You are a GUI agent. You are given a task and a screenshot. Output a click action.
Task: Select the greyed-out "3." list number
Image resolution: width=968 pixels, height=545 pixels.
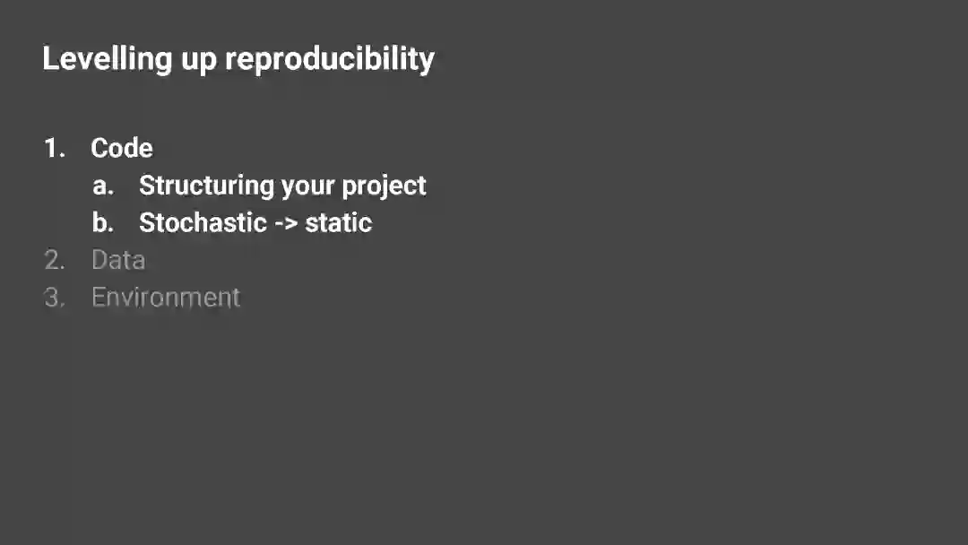click(x=55, y=298)
